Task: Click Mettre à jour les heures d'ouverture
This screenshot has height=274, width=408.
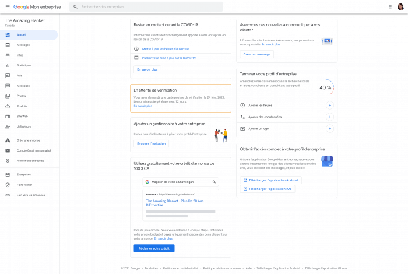Action: pos(165,49)
